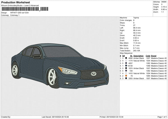Click the 'Created By:' footer label
This screenshot has height=119, width=168.
(6, 117)
